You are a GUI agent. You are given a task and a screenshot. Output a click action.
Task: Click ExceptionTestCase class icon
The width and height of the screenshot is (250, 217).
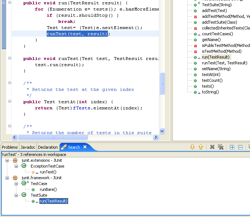24,166
